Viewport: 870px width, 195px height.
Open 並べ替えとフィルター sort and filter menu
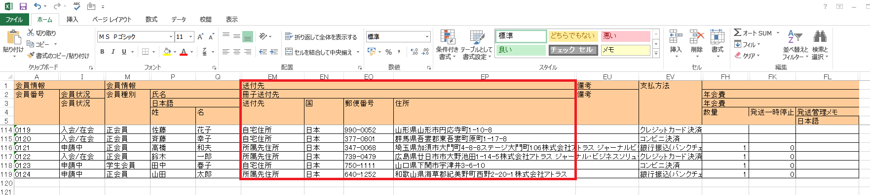tap(795, 45)
